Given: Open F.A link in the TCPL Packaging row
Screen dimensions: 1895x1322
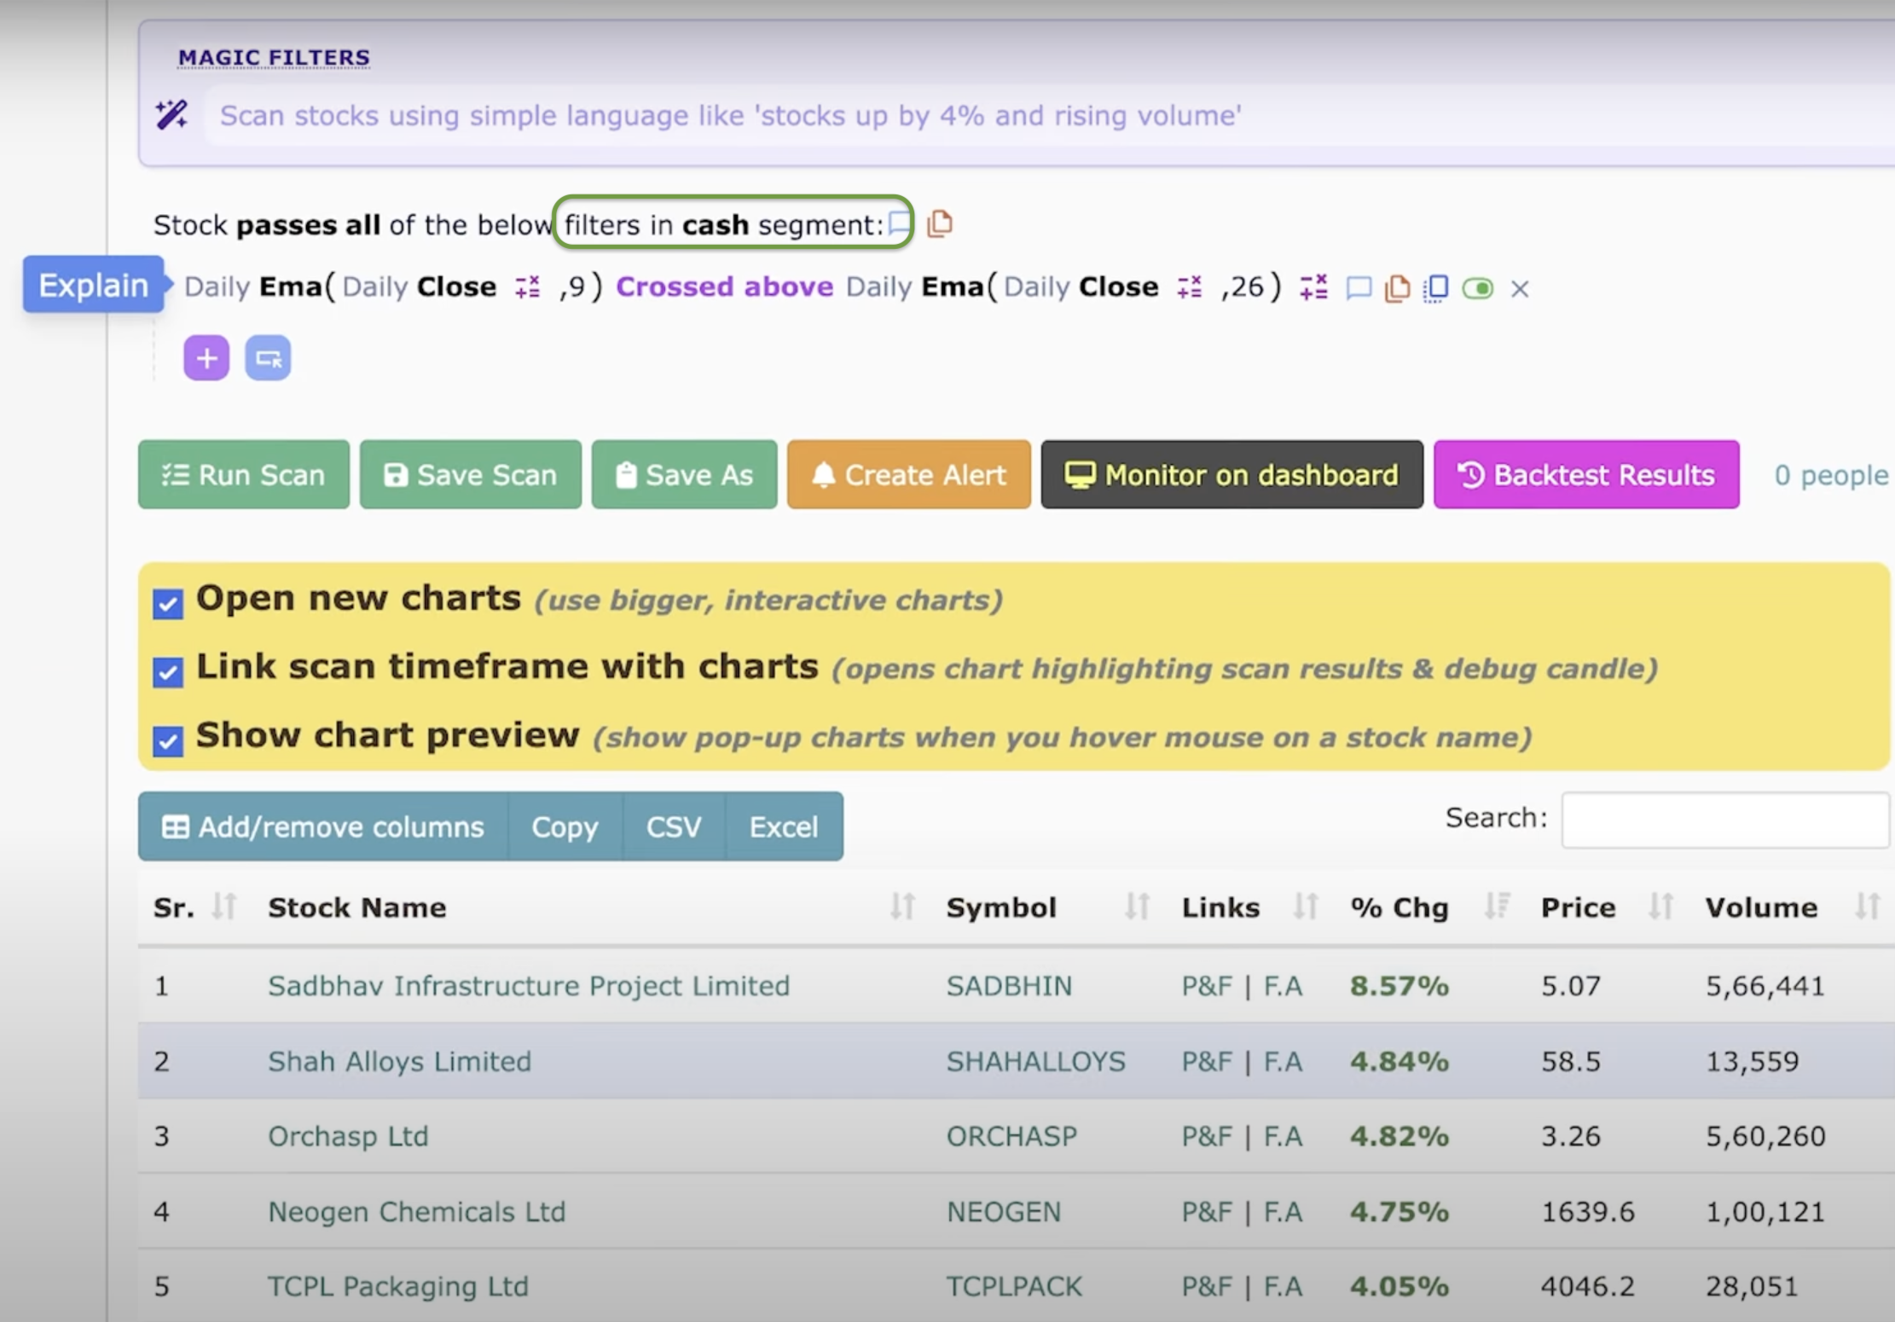Looking at the screenshot, I should [1283, 1286].
